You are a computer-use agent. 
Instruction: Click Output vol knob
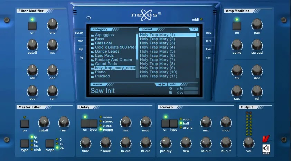pos(249,143)
